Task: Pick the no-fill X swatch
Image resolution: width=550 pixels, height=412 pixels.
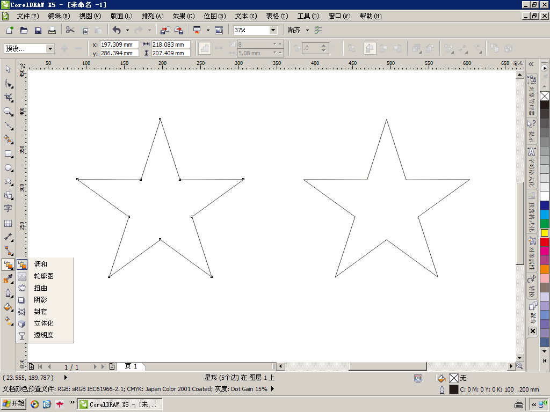Action: point(545,95)
